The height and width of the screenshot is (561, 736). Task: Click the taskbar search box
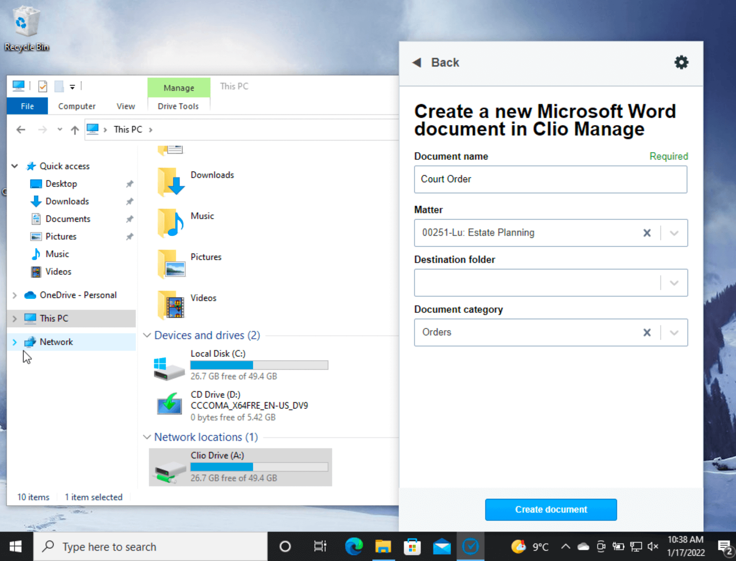(150, 546)
